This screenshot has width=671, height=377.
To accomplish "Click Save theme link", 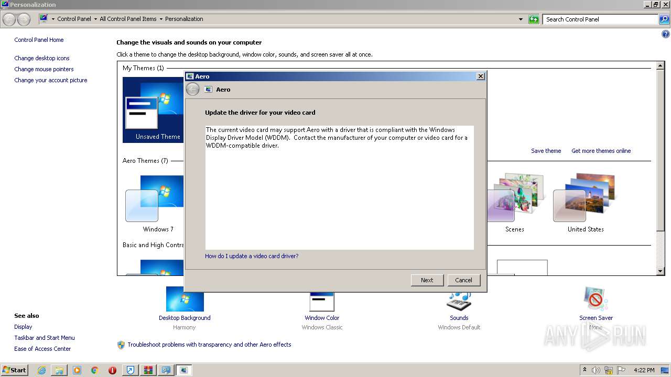I will [546, 151].
